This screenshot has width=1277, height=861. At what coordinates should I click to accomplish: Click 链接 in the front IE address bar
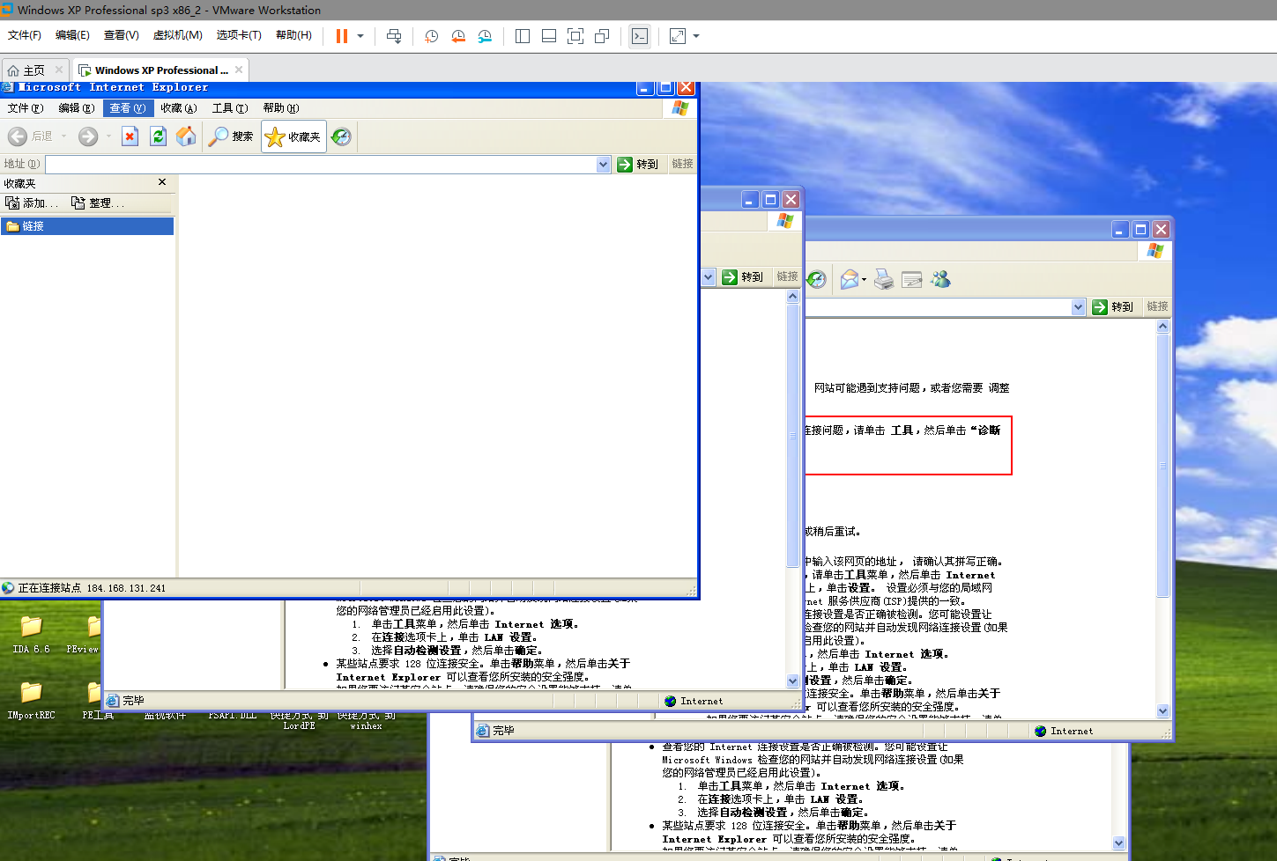point(683,164)
